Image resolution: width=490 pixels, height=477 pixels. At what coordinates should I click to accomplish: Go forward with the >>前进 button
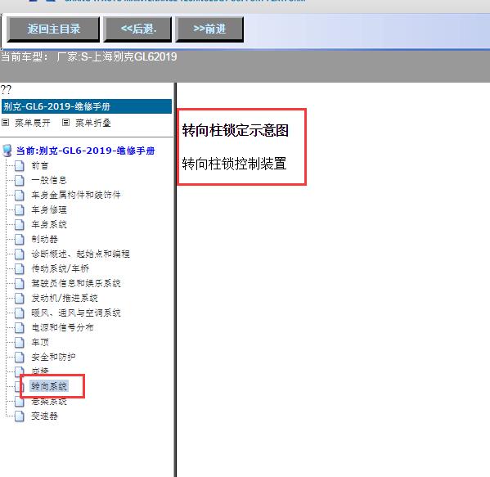tap(209, 29)
